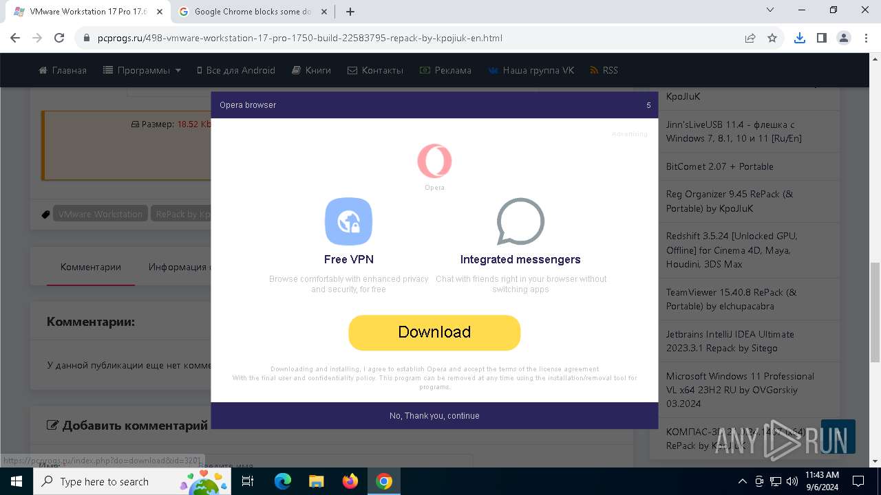
Task: Click the Chrome back arrow
Action: (16, 38)
